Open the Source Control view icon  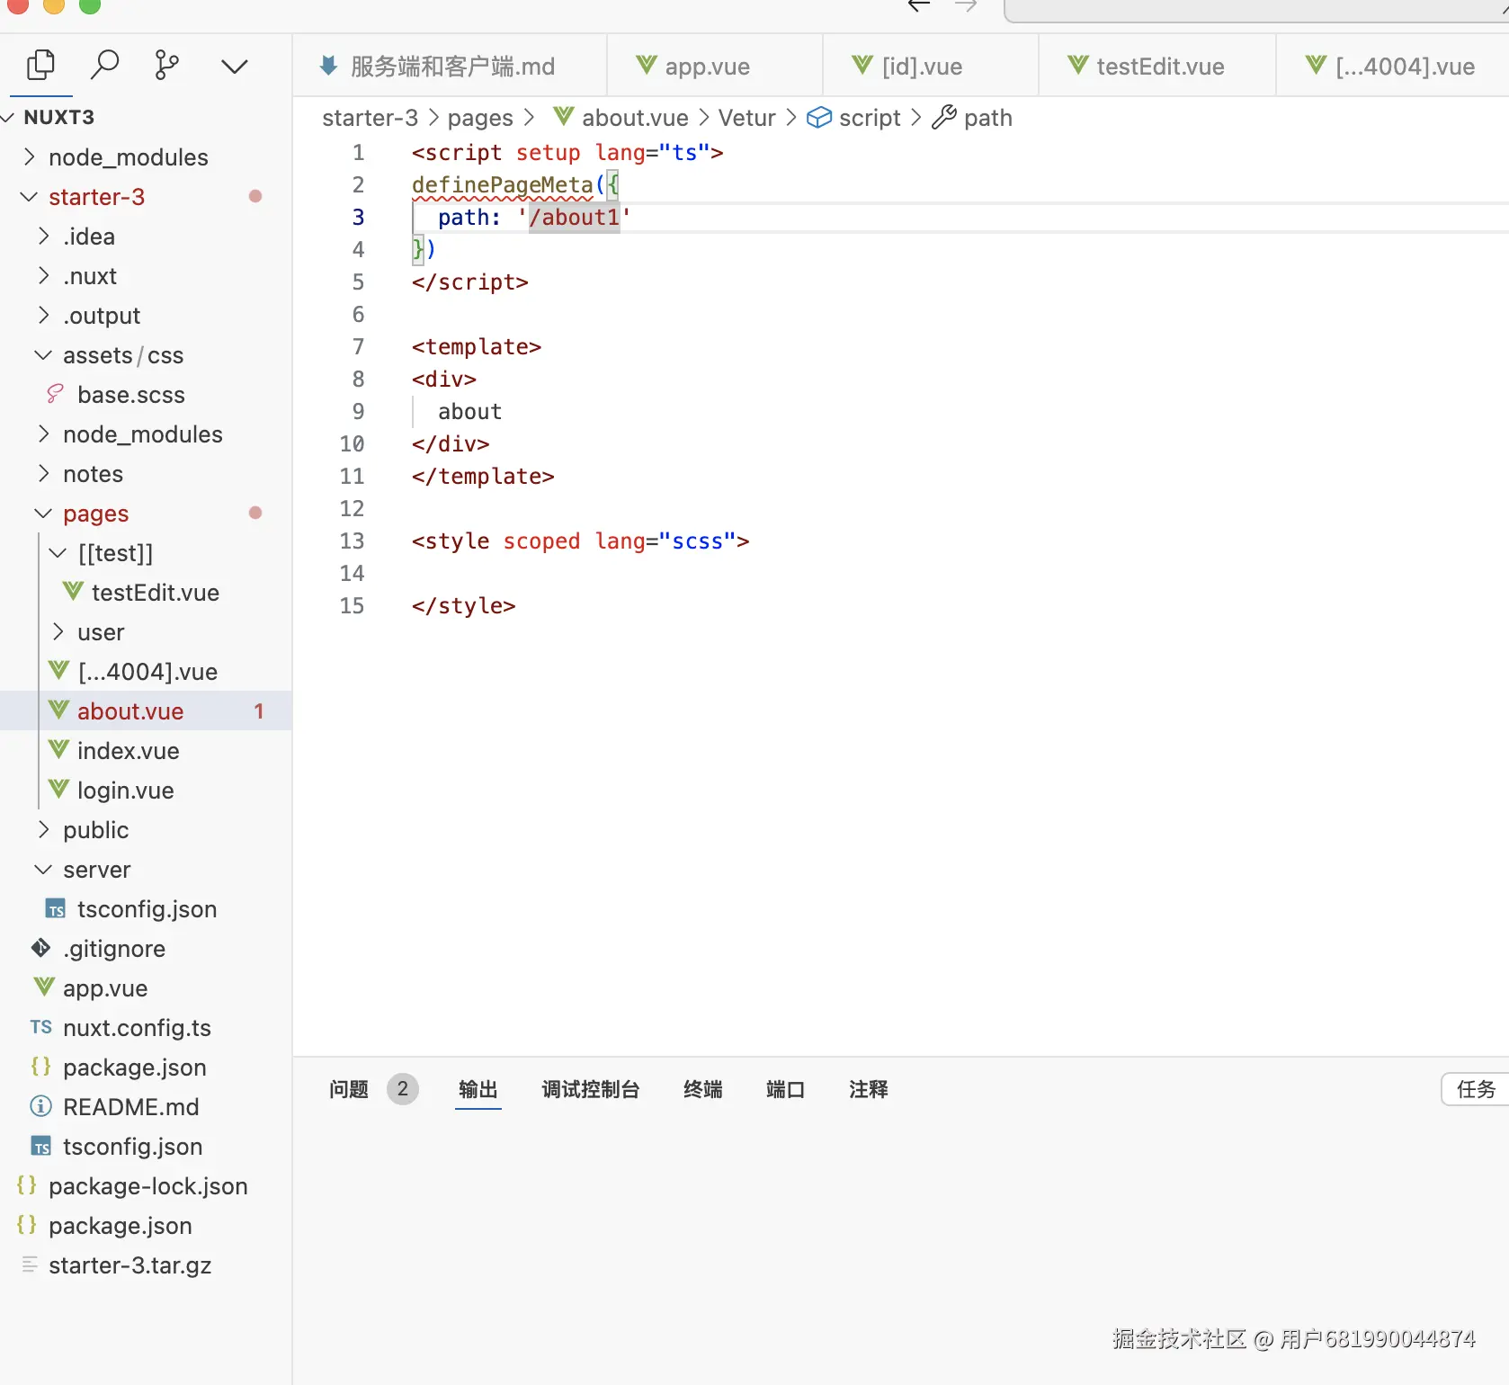pyautogui.click(x=167, y=66)
